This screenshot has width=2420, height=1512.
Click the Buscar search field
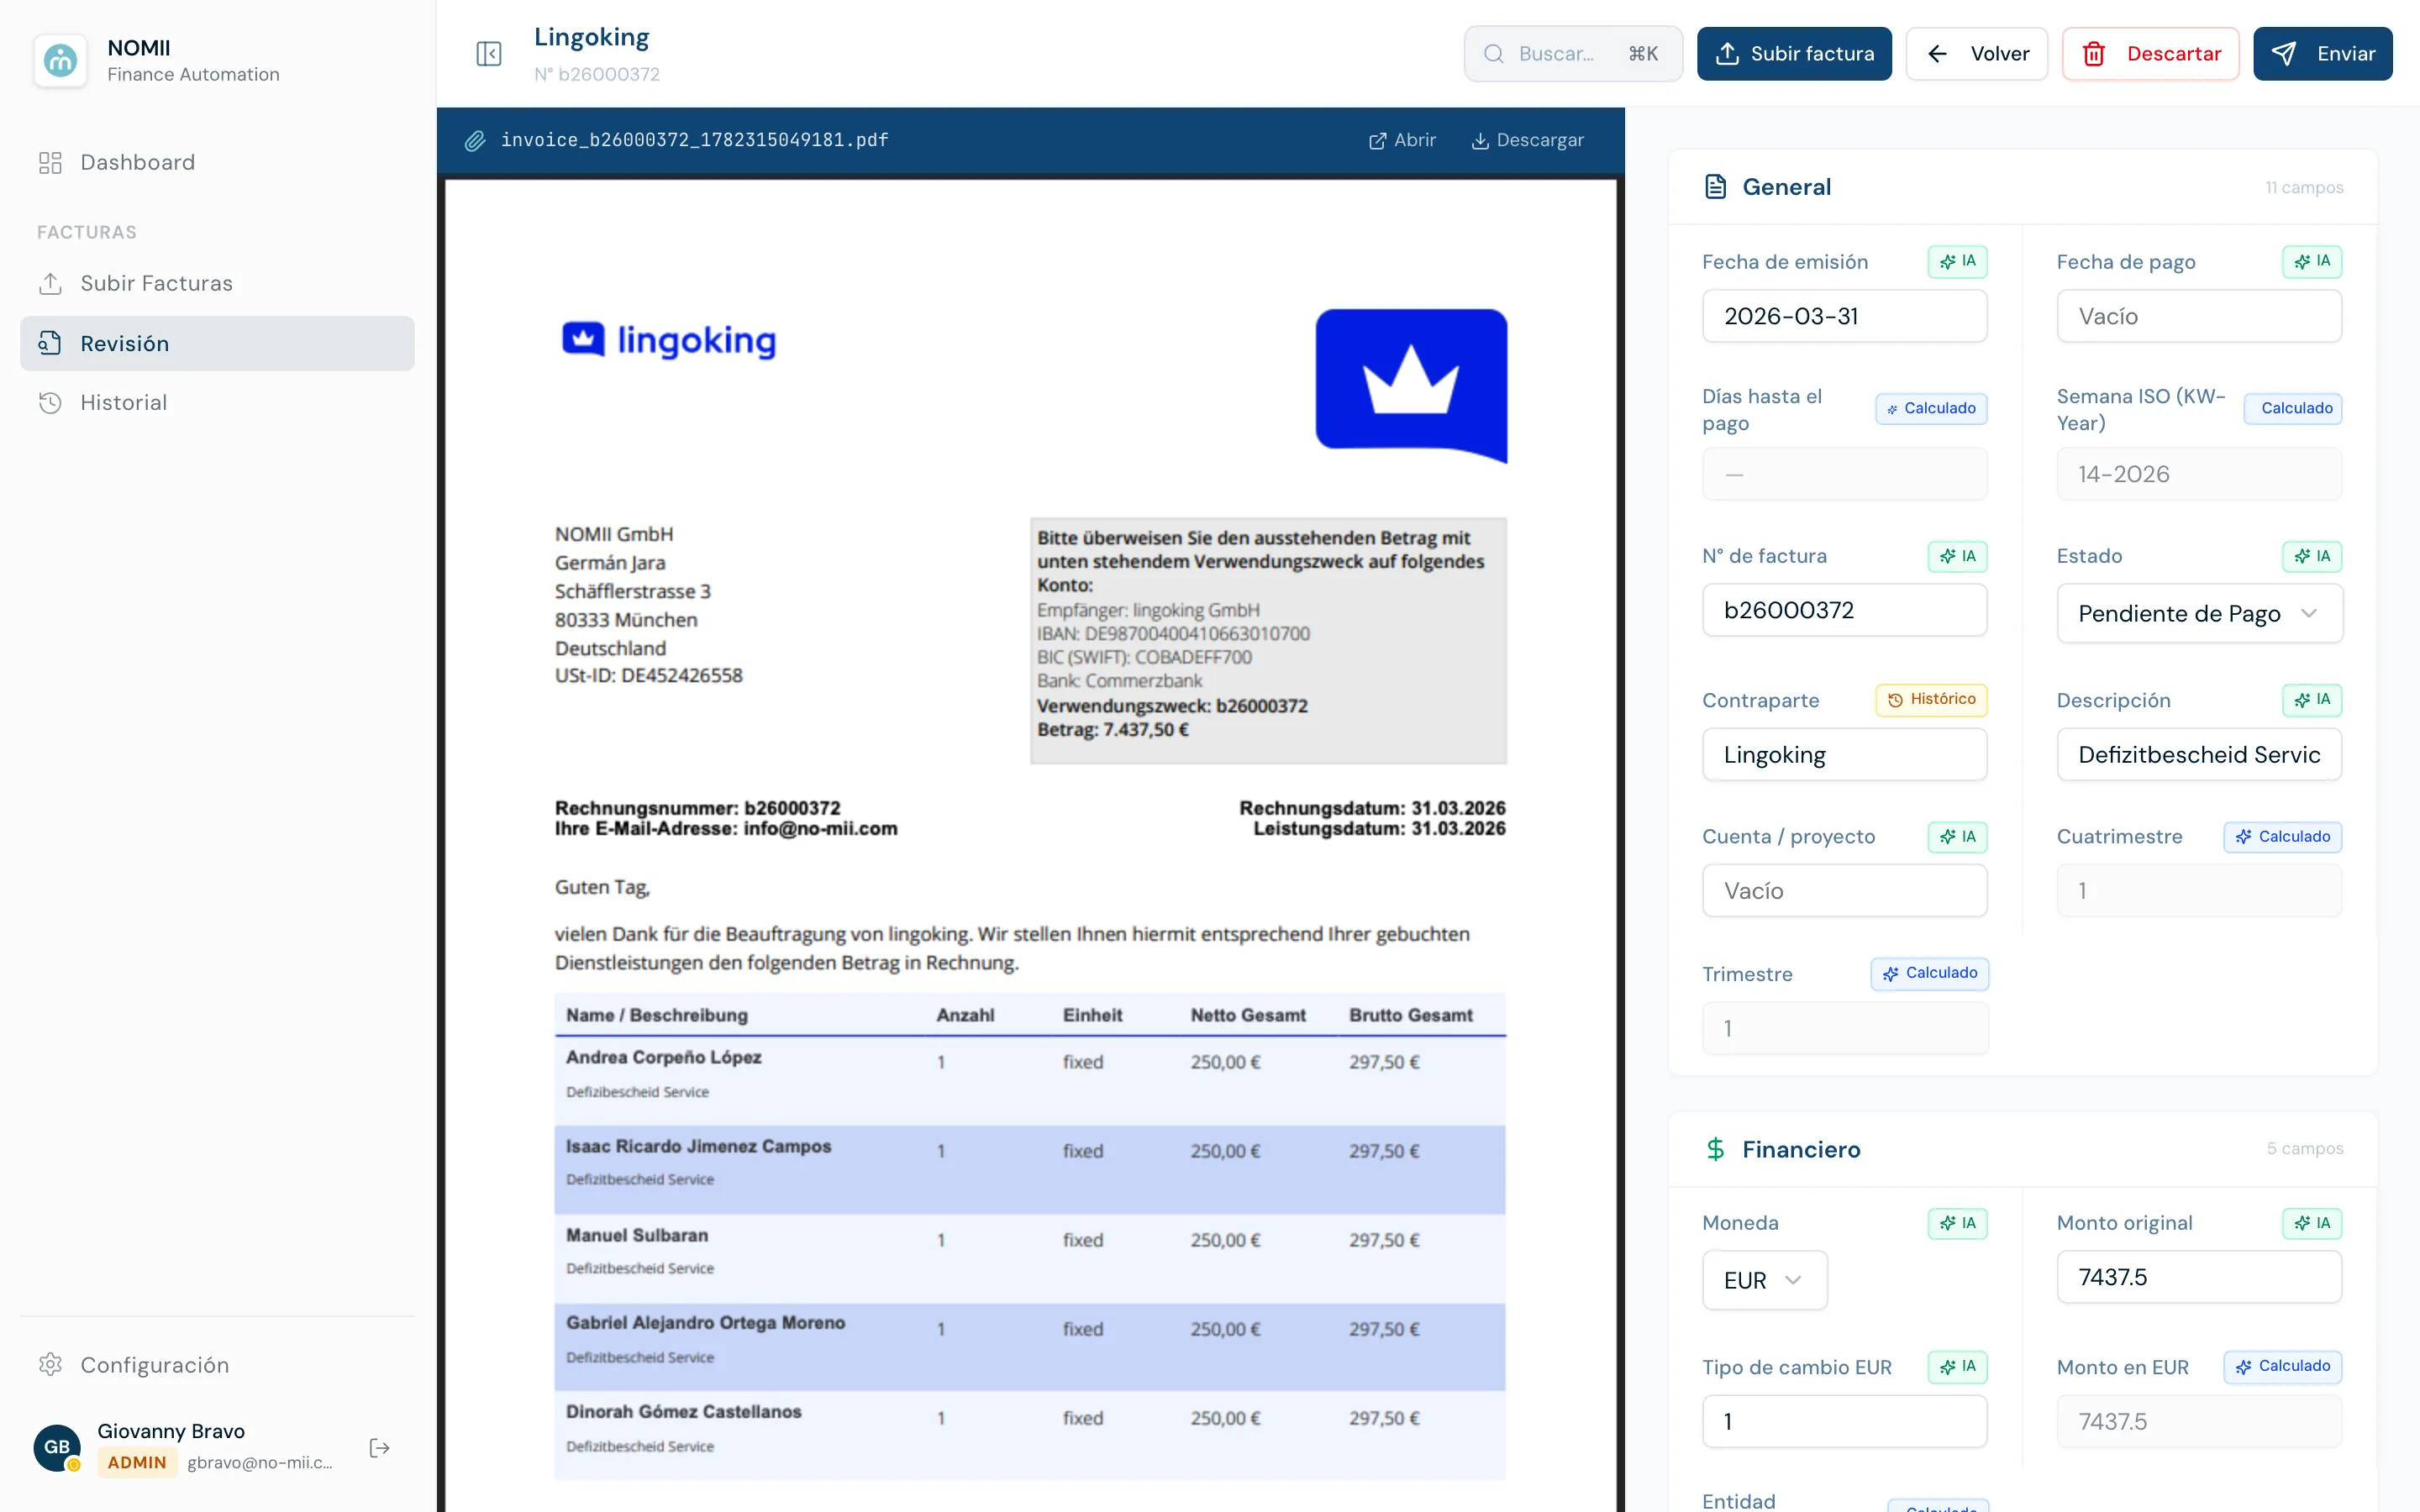[x=1573, y=54]
